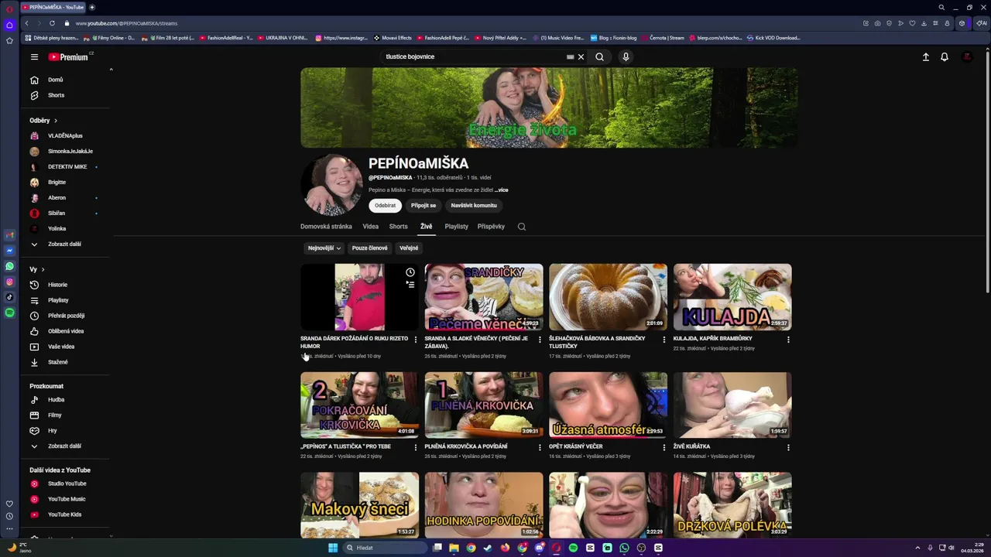This screenshot has height=557, width=991.
Task: Expand Zobrazit další under Prozkoumat
Action: pos(64,446)
